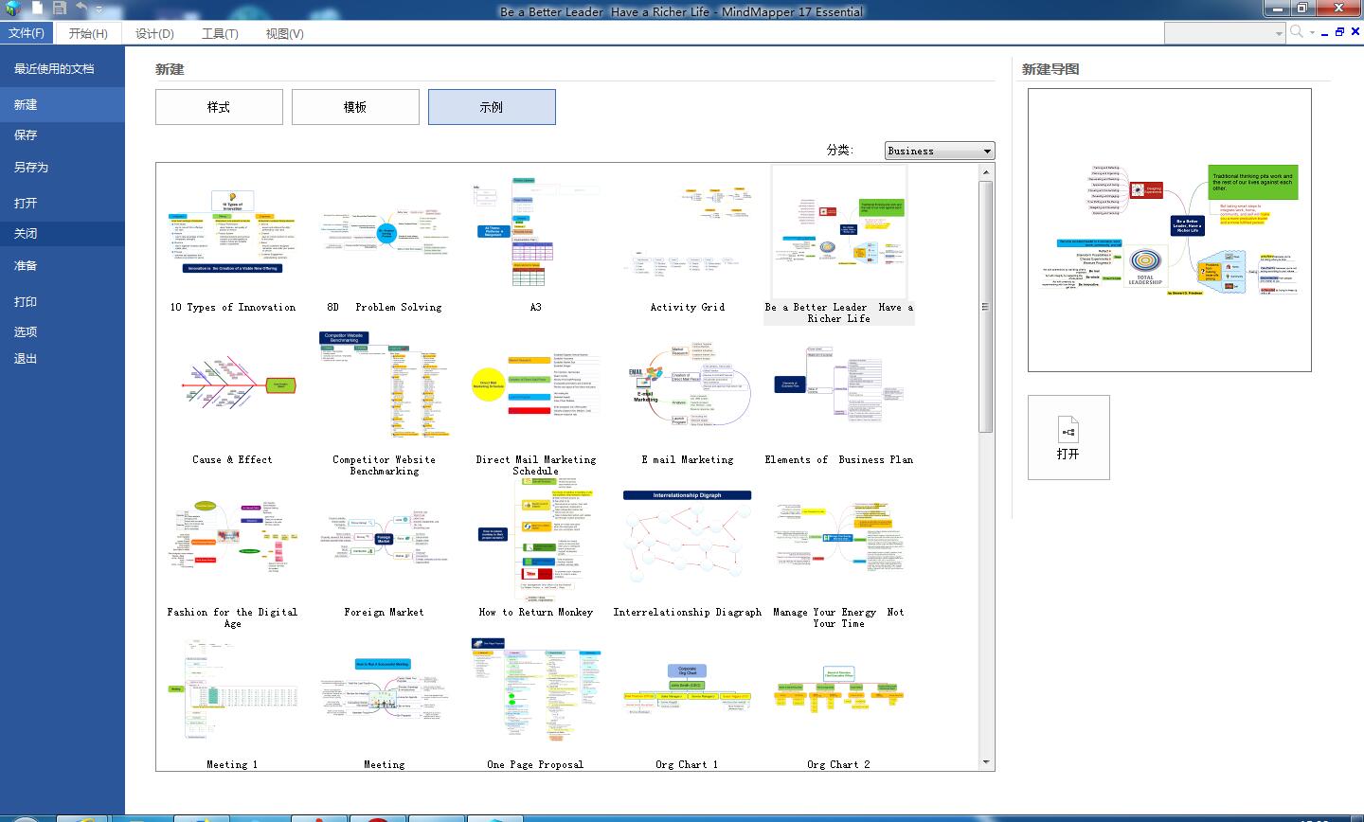Click the 模板 button
Viewport: 1364px width, 822px height.
(355, 107)
